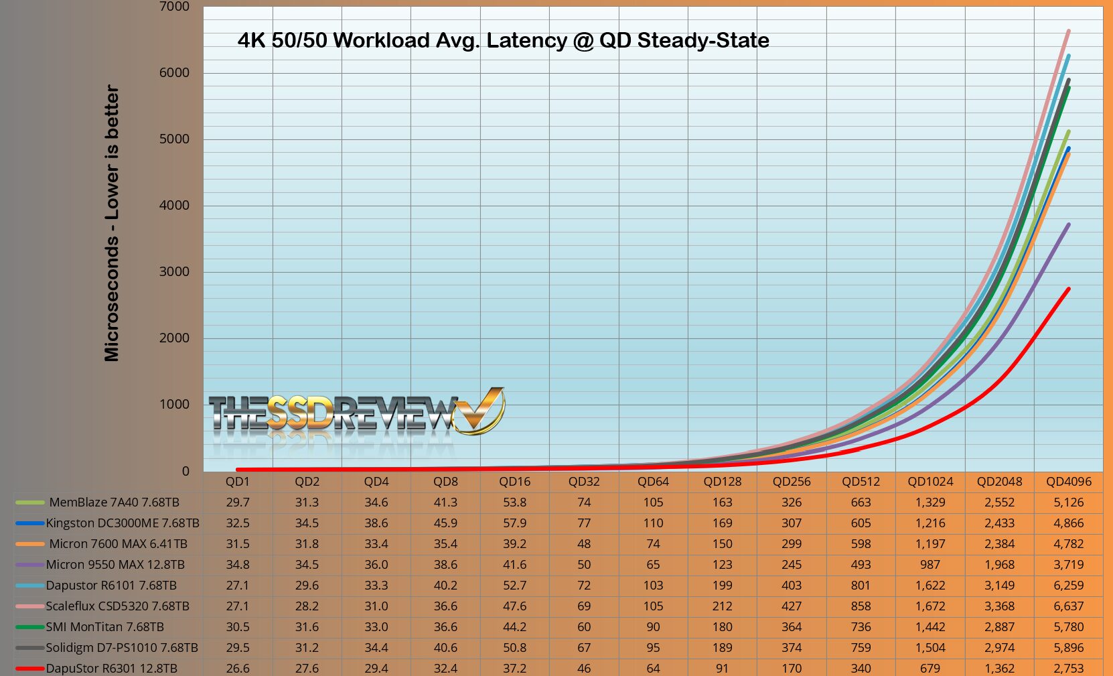Click Micron 7600 QD4096 value 4,782
The width and height of the screenshot is (1113, 676).
[x=1069, y=543]
